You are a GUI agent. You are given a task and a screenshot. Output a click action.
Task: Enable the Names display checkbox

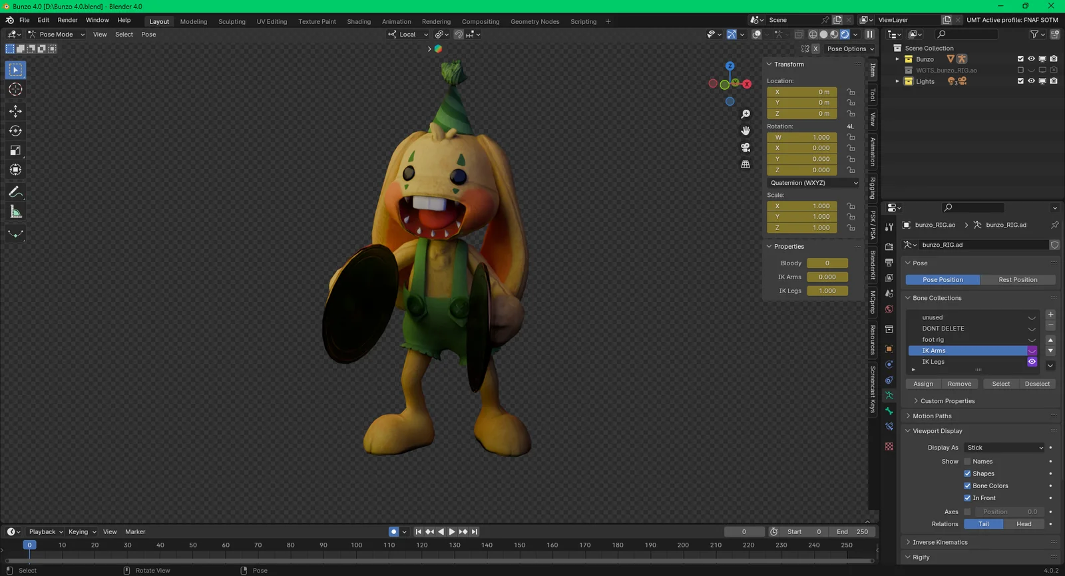click(x=967, y=462)
